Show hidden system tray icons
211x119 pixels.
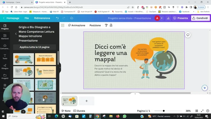pos(174,116)
